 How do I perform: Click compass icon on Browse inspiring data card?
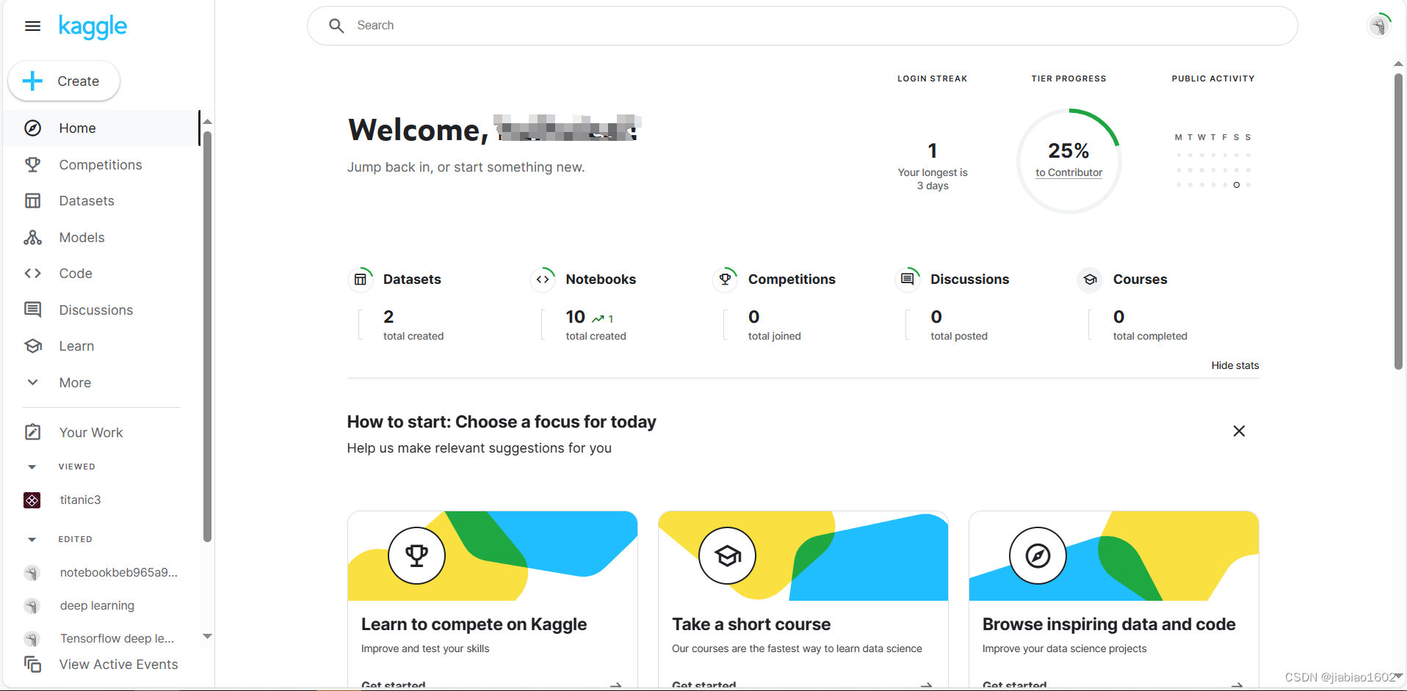point(1038,556)
